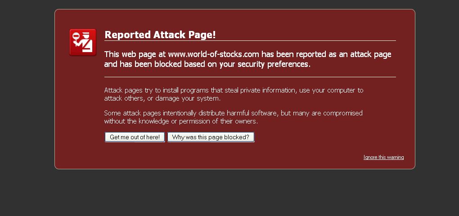Ask why was this page blocked
The image size is (459, 216).
pyautogui.click(x=211, y=137)
